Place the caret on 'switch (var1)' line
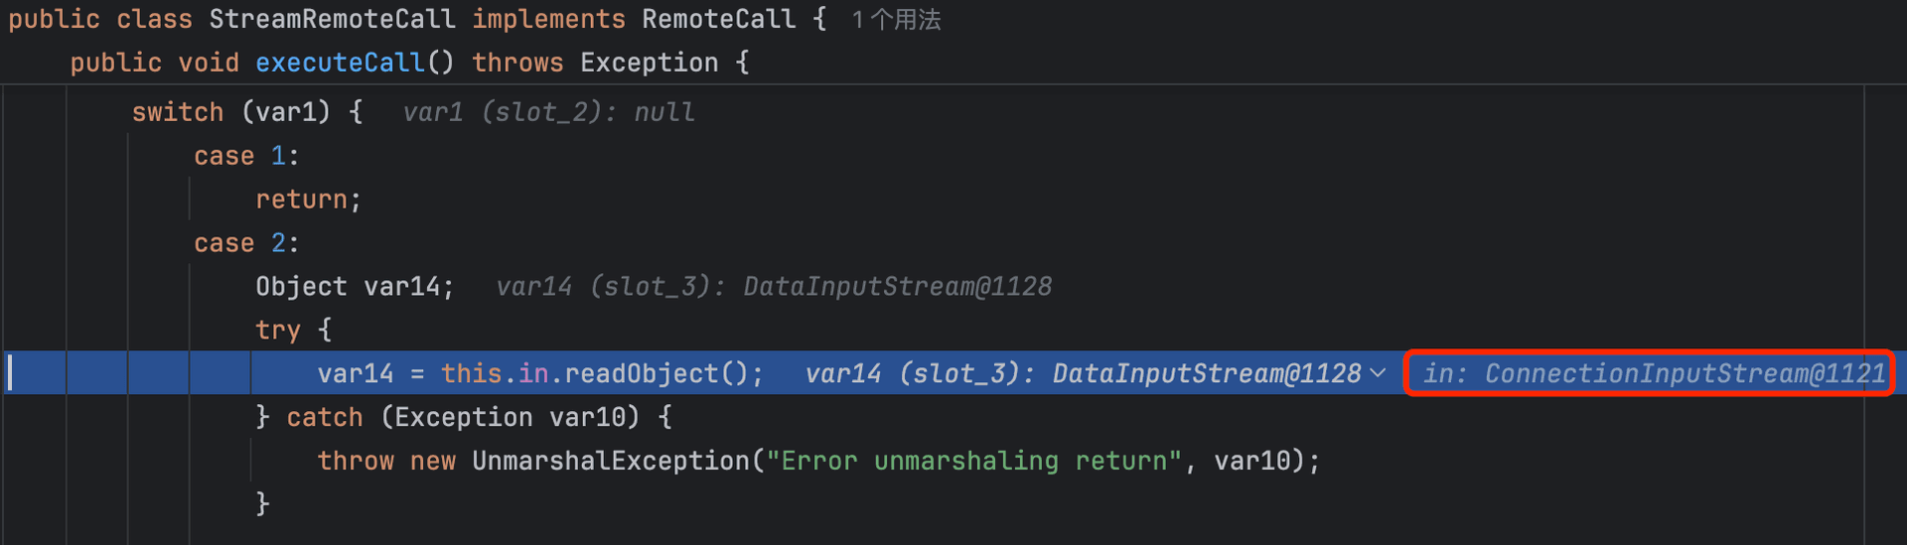 point(247,112)
